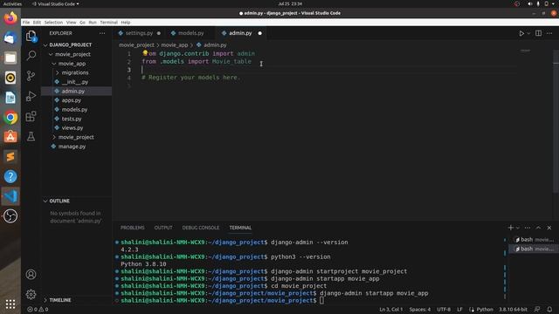Open the Source Control view
559x314 pixels.
click(x=31, y=76)
